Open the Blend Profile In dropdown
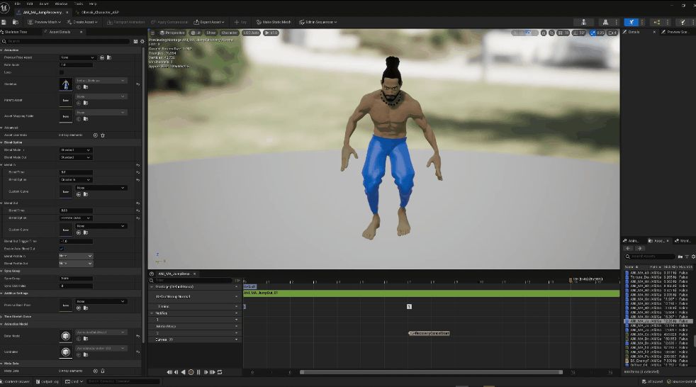 pos(76,256)
